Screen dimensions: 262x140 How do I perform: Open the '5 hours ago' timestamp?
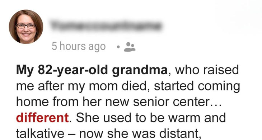pos(79,46)
